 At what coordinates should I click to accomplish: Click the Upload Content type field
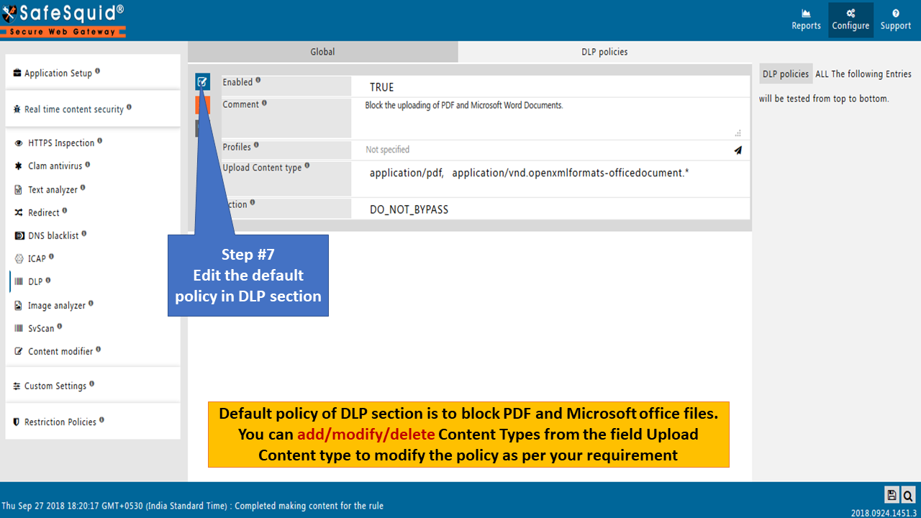550,179
